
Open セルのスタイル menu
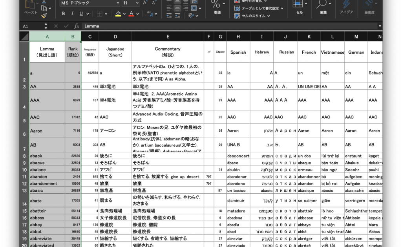click(252, 16)
